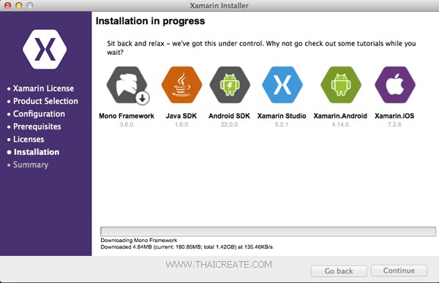Click the "Xamarin.iOS" label
The height and width of the screenshot is (283, 439).
coord(394,116)
